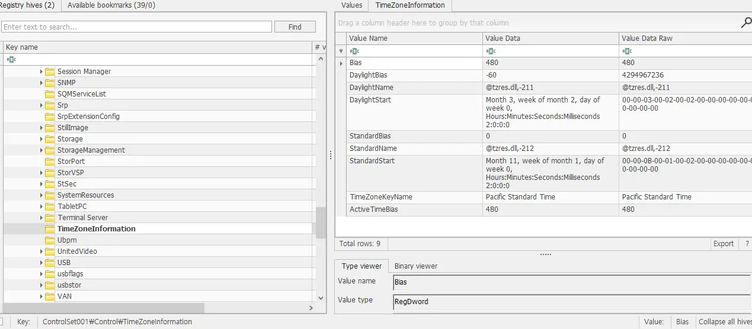Switch to the Values tab
The width and height of the screenshot is (752, 329).
[351, 5]
